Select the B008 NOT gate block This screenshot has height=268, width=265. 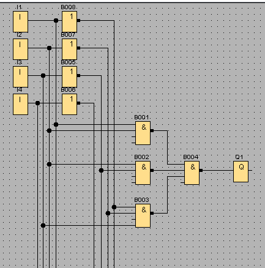pos(70,21)
